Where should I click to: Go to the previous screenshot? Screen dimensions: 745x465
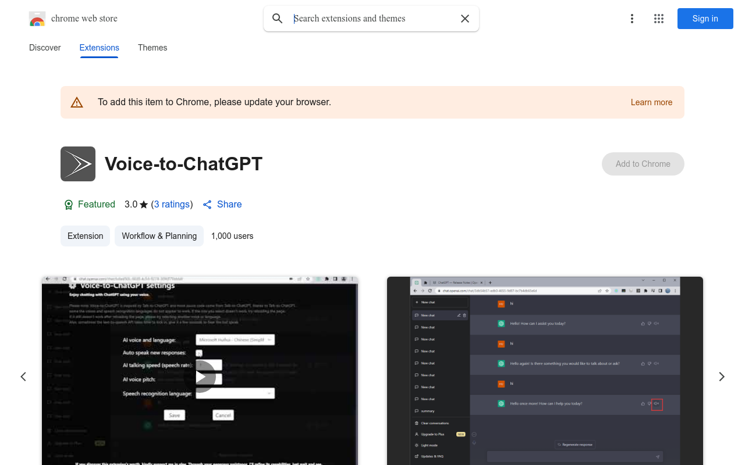pos(23,377)
